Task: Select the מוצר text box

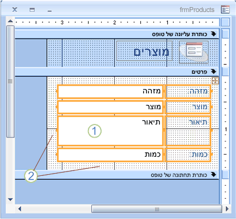Action: click(110, 107)
